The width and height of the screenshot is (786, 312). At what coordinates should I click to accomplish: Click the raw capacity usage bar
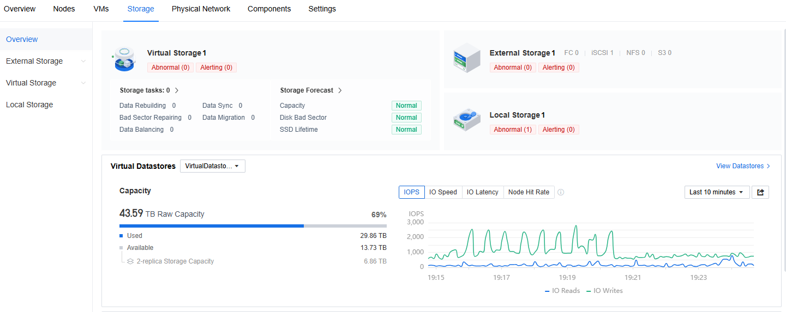(x=253, y=225)
